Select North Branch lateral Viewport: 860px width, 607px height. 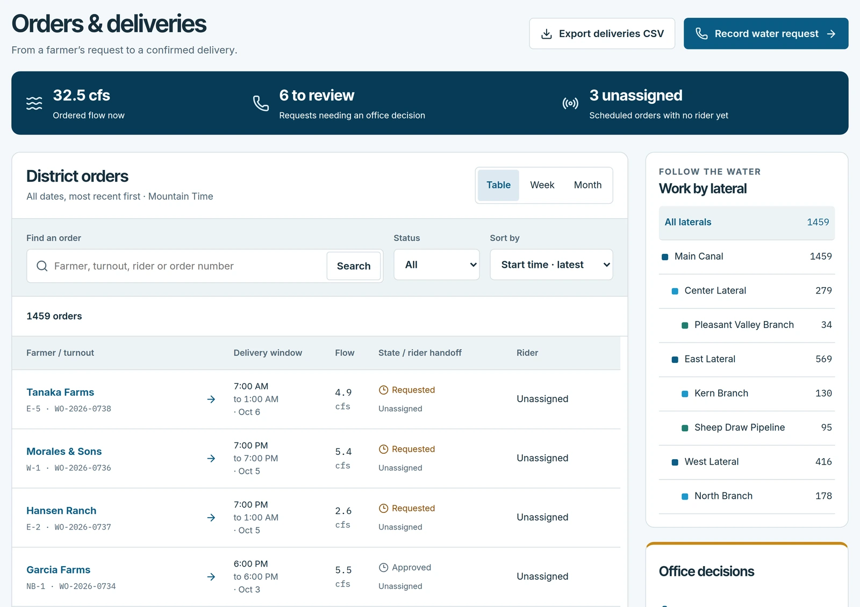[747, 496]
